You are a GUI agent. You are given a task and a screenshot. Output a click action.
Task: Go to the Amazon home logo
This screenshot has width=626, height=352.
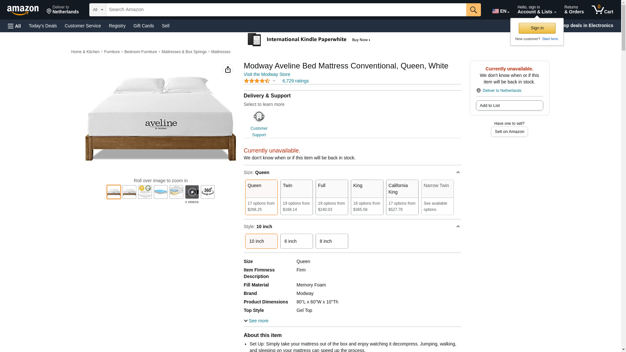pos(23,10)
